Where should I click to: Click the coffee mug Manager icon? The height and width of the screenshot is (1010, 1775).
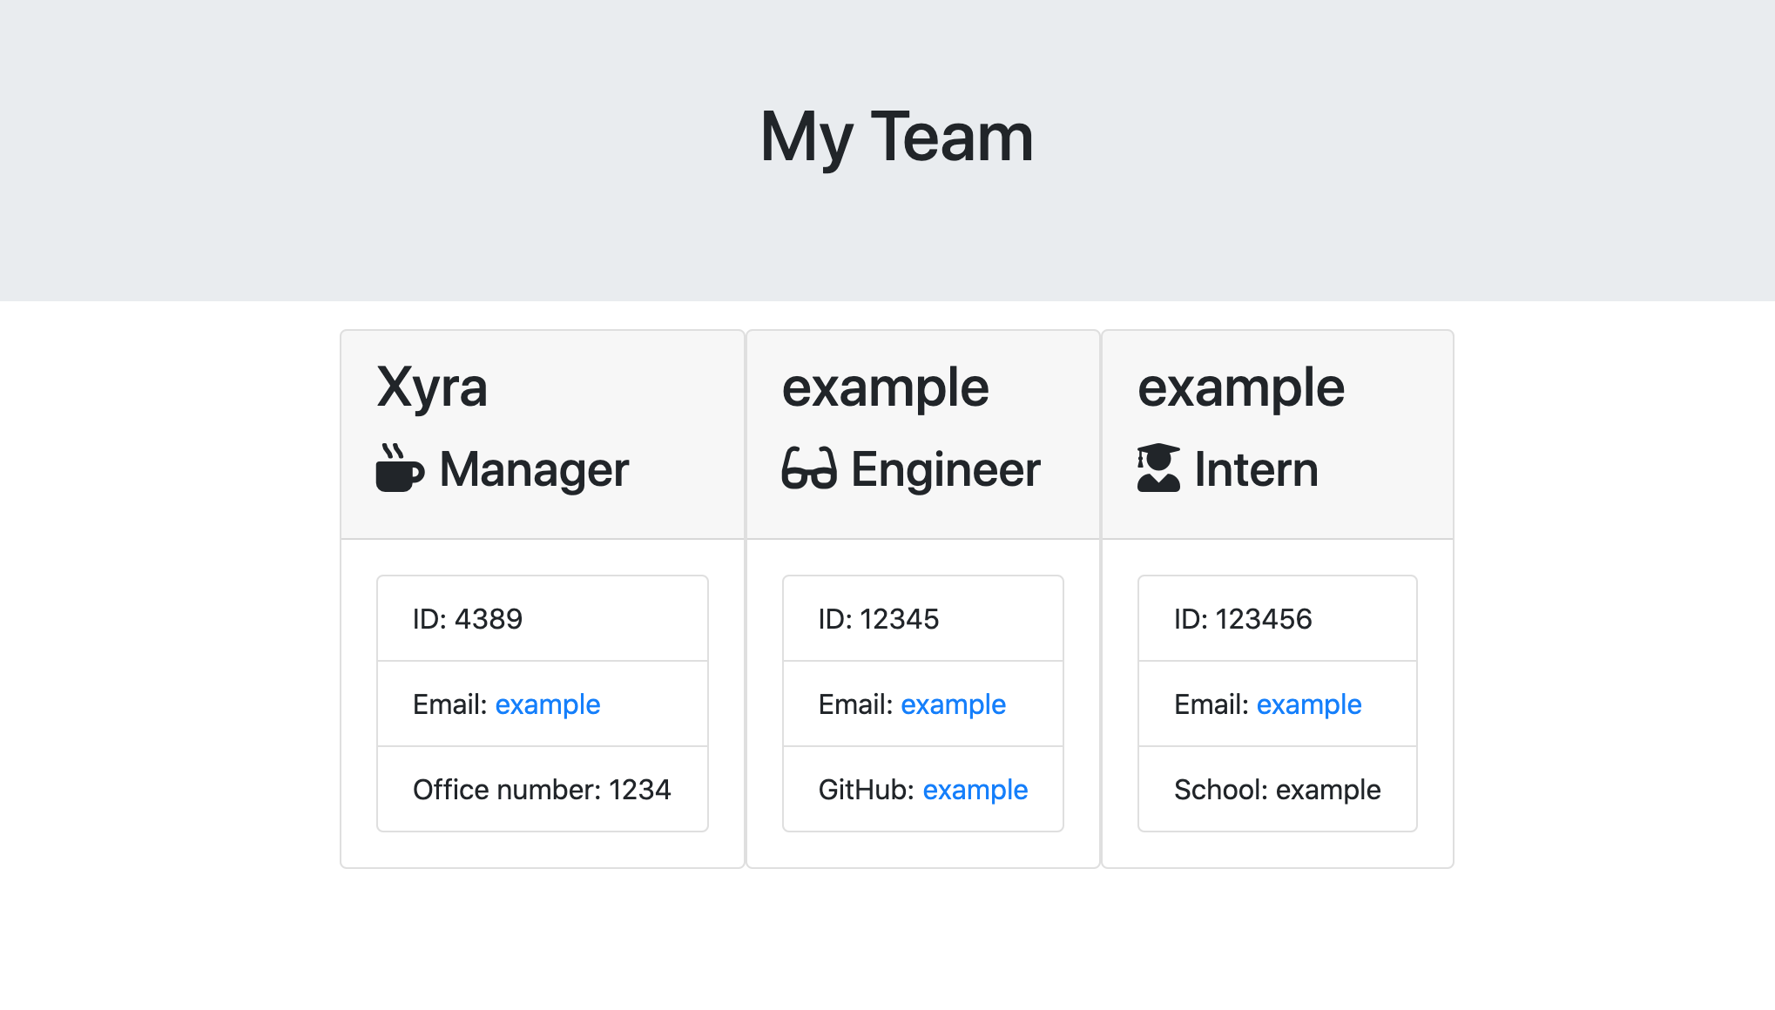(400, 468)
